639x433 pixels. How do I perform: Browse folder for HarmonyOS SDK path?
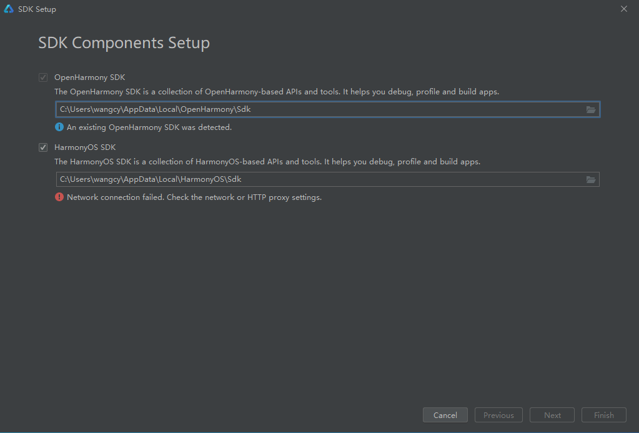(590, 180)
